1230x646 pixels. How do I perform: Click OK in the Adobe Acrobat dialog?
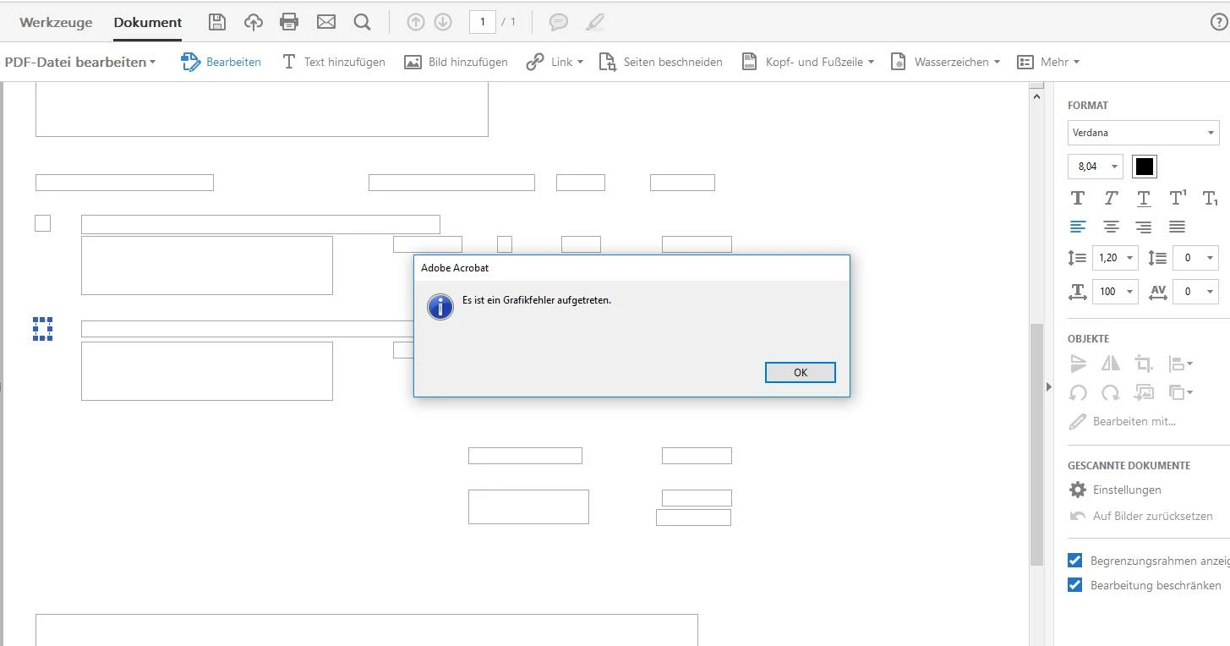click(801, 372)
